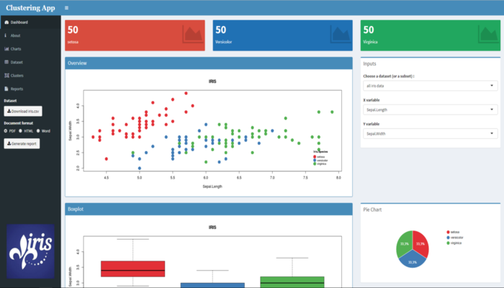Click the chart icon on setosa box
The image size is (504, 288).
[x=192, y=33]
